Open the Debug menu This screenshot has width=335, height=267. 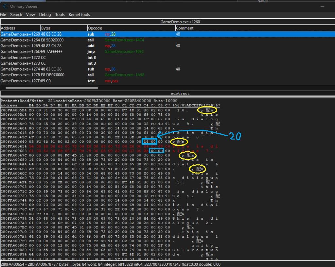click(x=45, y=15)
